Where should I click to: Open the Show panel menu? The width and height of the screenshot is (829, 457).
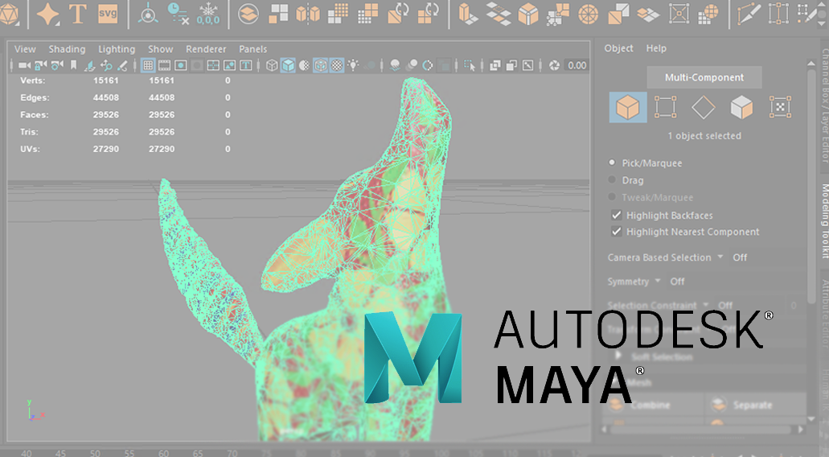(160, 49)
